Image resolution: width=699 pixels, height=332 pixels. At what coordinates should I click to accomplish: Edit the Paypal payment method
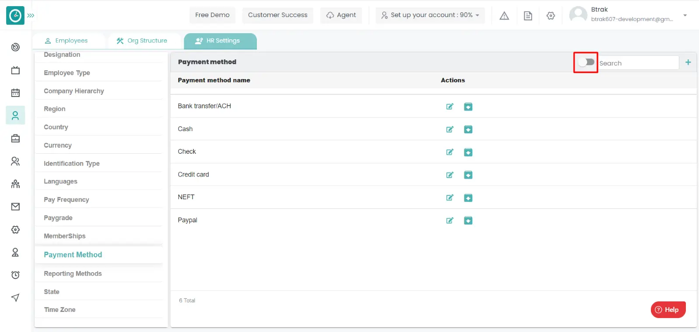coord(450,221)
